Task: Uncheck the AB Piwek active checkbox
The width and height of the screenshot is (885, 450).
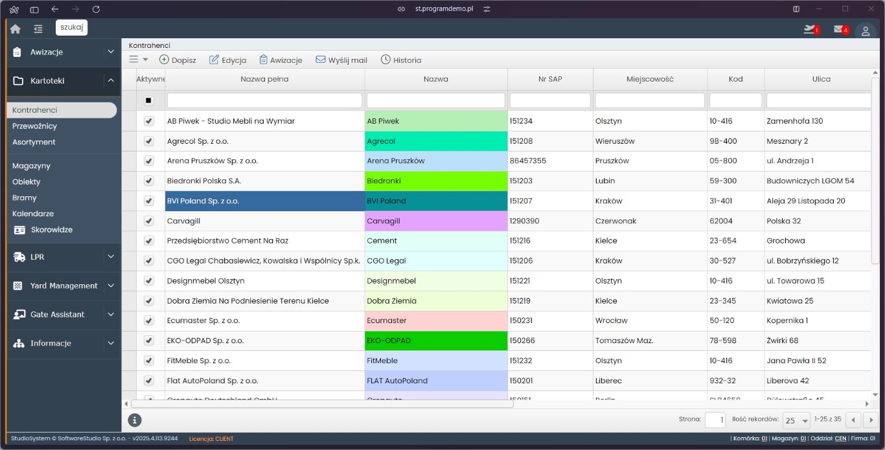Action: [x=148, y=121]
